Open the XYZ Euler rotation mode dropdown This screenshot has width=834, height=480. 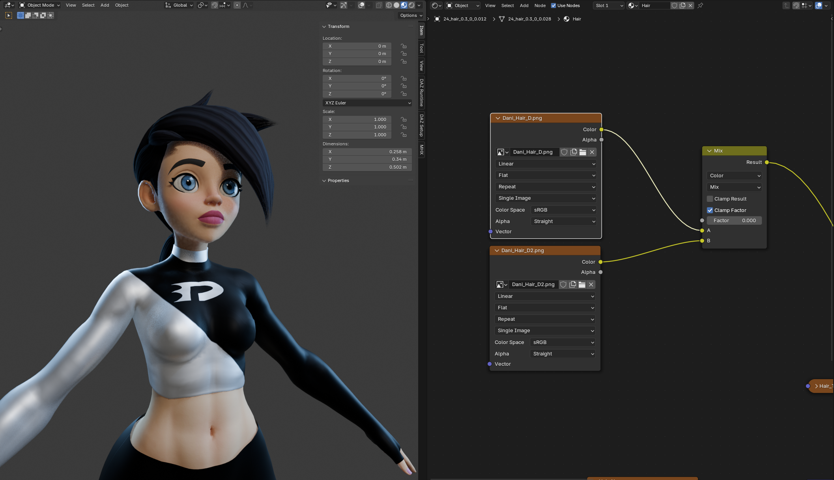point(367,103)
